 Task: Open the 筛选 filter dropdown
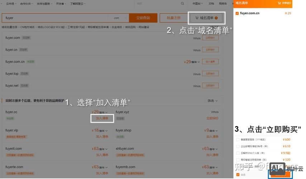[x=212, y=101]
